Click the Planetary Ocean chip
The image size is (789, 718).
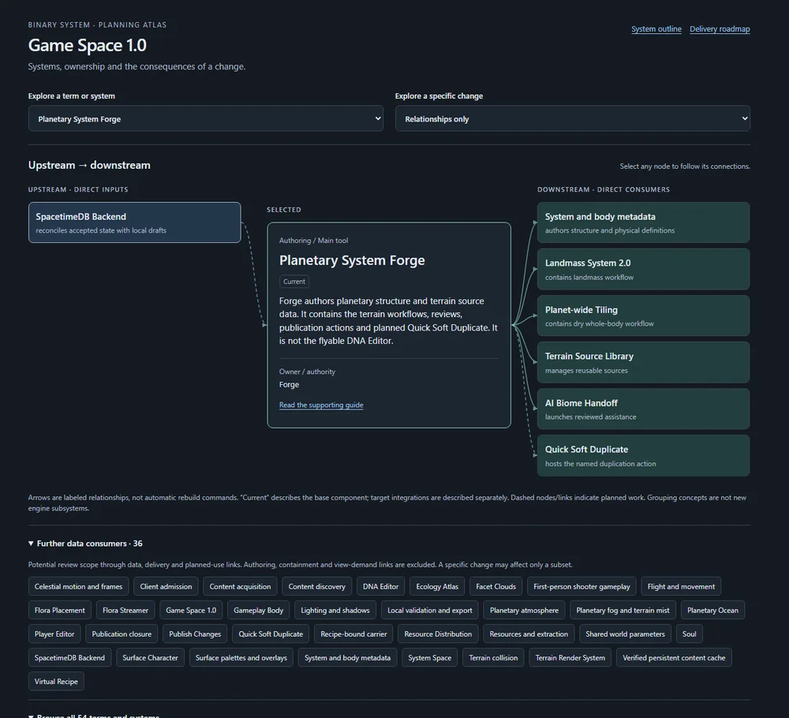point(712,611)
